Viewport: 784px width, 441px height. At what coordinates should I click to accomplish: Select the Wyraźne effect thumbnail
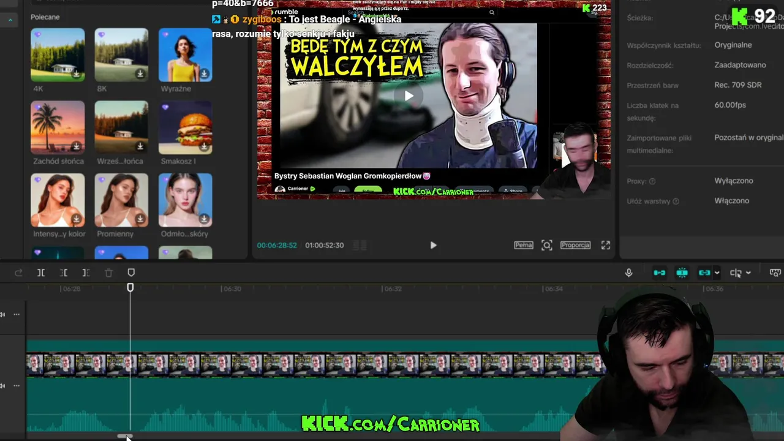pos(185,55)
